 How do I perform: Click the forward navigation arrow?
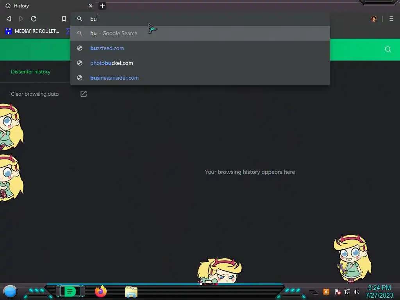21,19
